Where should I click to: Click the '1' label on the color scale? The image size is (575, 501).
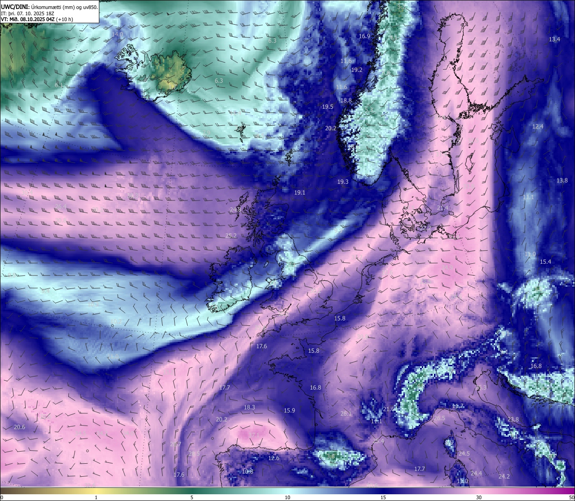click(96, 497)
